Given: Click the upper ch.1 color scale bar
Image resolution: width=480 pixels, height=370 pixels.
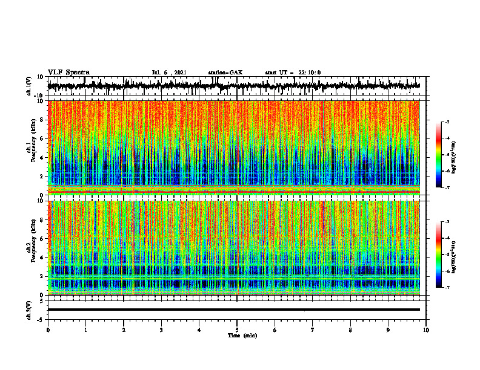Looking at the screenshot, I should pyautogui.click(x=438, y=155).
